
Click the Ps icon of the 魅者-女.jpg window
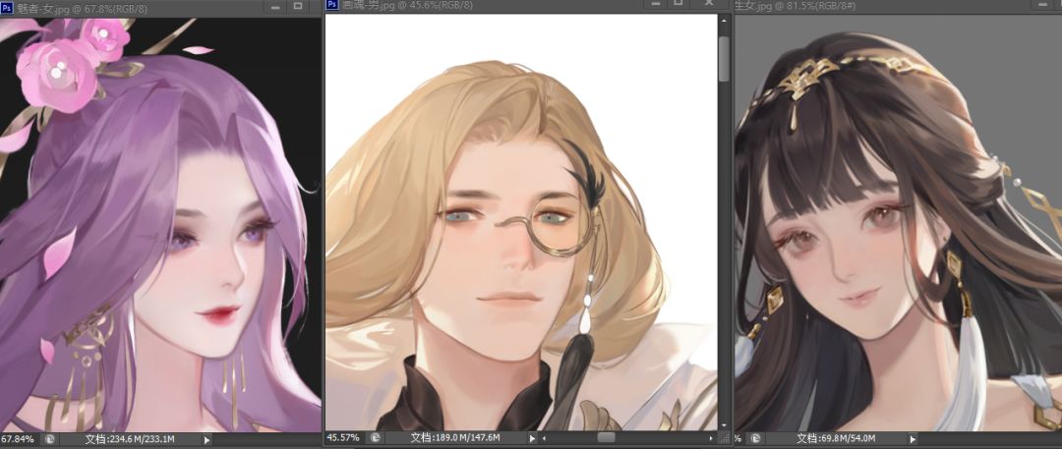pos(6,9)
